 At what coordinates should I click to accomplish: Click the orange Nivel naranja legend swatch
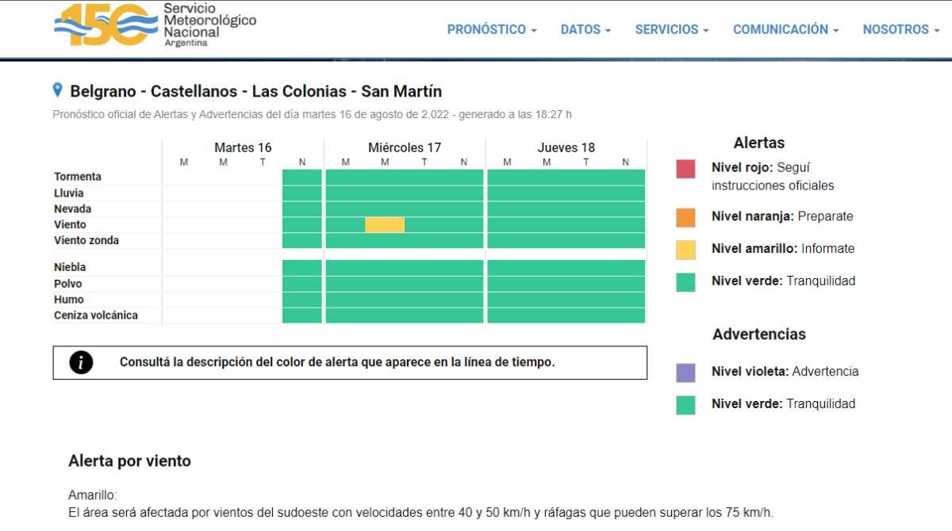point(685,217)
